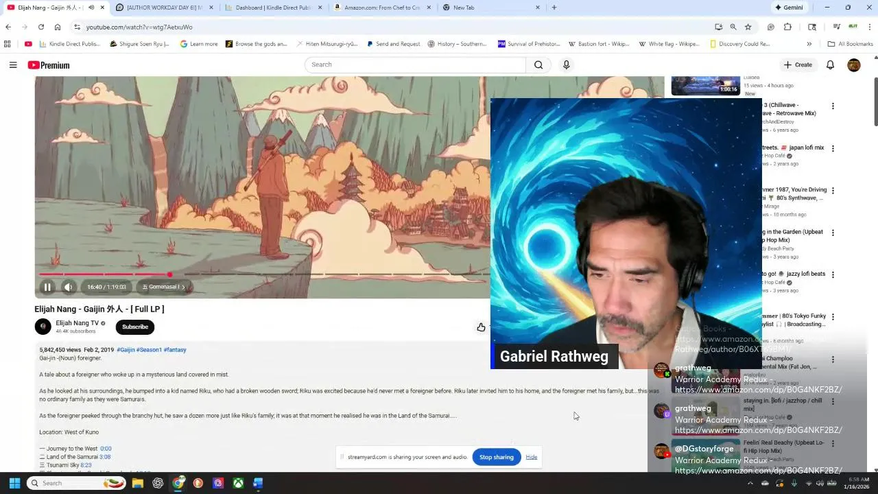Like the video with thumbs-up icon
This screenshot has height=494, width=878.
481,327
